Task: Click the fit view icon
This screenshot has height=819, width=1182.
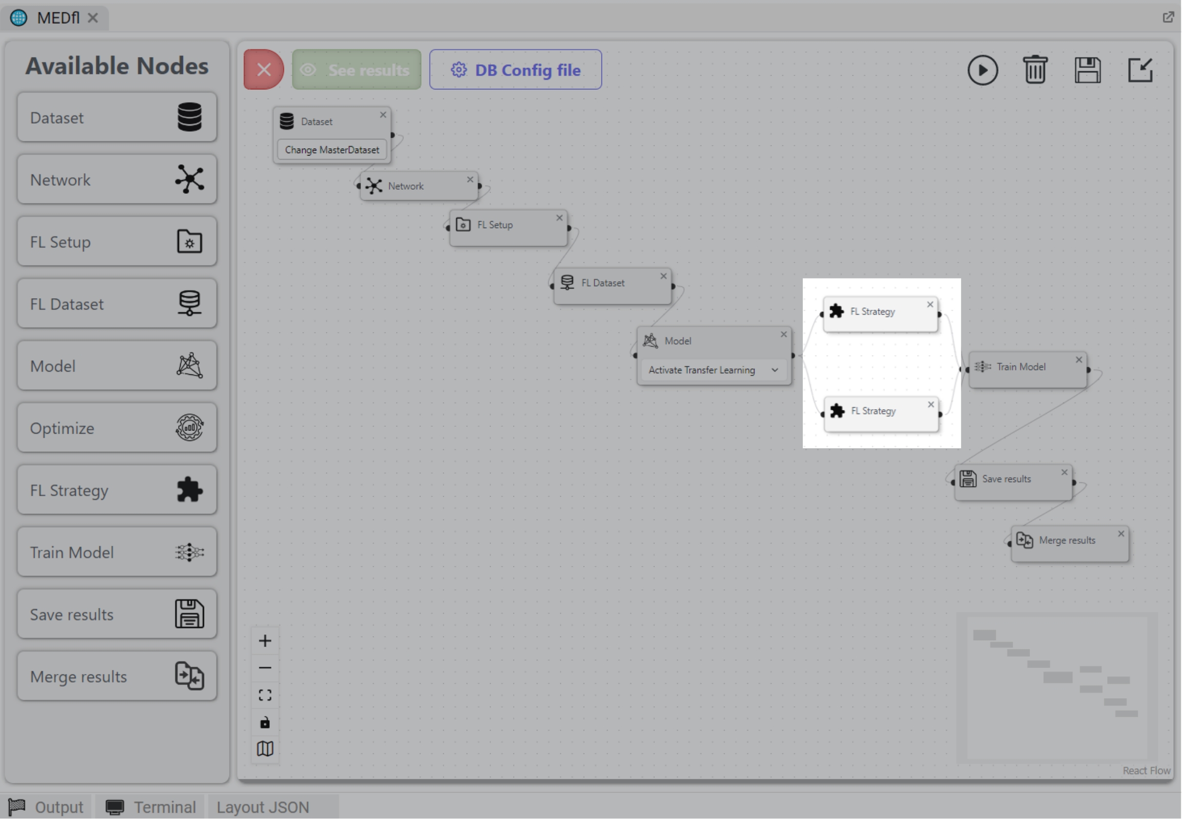Action: [265, 695]
